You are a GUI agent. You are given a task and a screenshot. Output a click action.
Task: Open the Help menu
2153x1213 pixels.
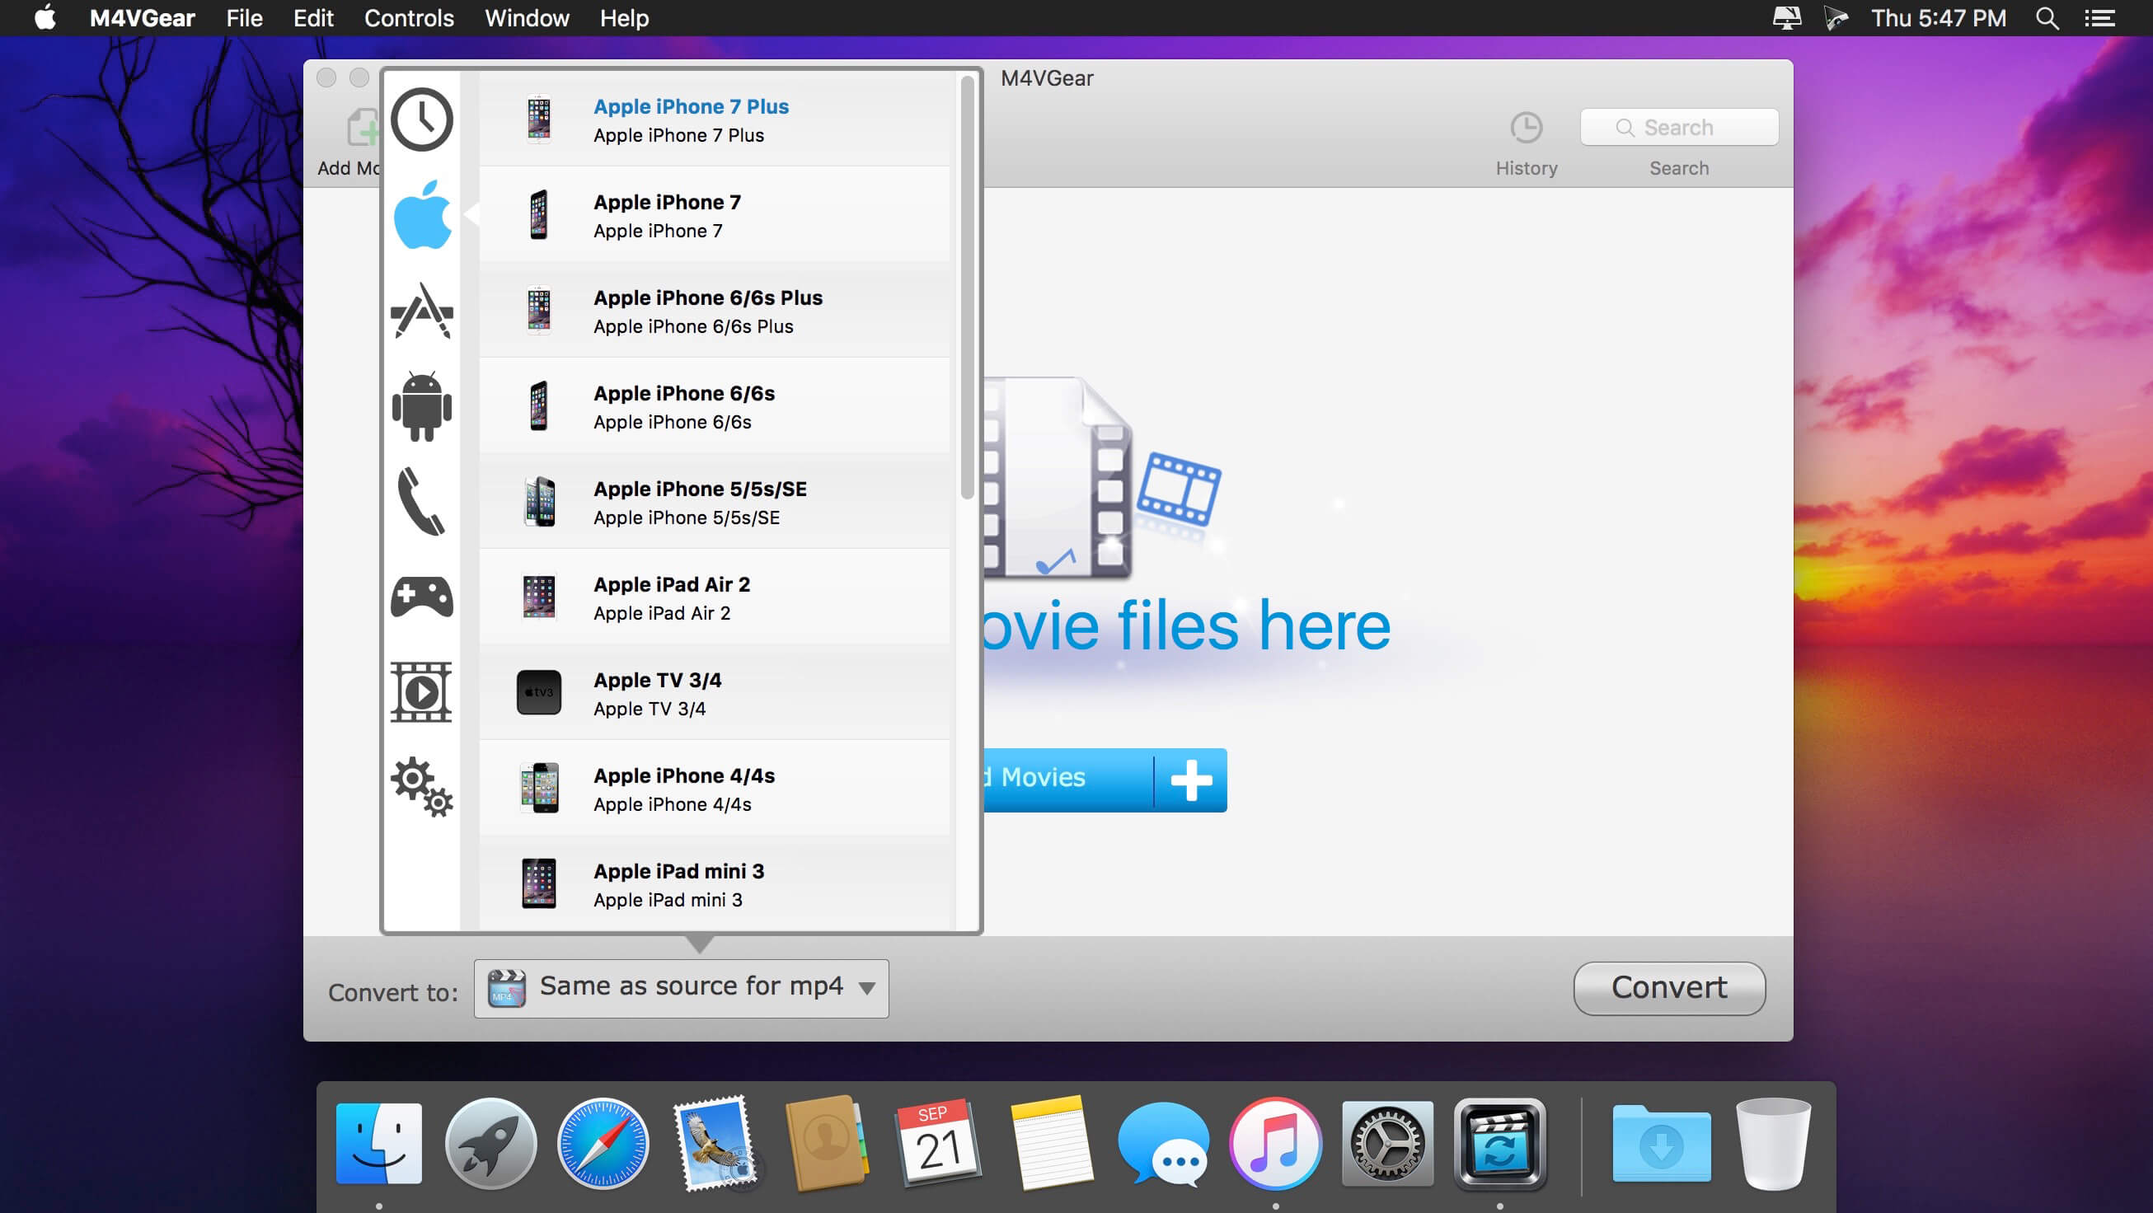624,17
